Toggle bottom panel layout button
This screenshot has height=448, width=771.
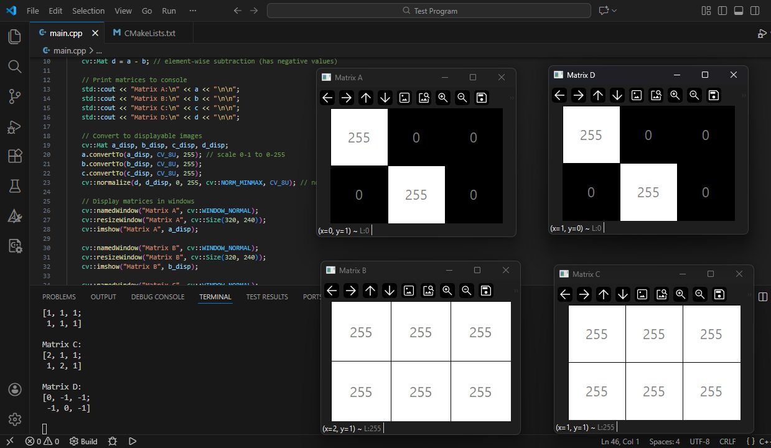739,11
